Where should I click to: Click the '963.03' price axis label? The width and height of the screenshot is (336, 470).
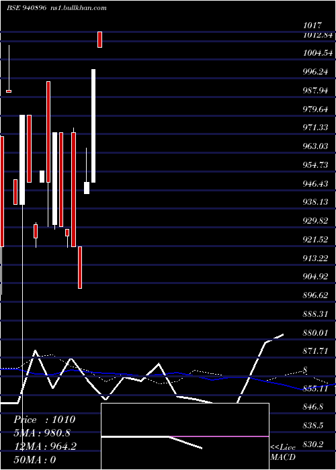pyautogui.click(x=316, y=146)
